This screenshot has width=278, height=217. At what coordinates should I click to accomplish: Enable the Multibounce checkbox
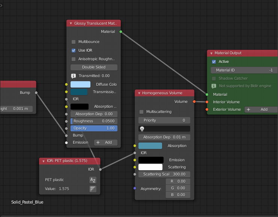pos(74,42)
